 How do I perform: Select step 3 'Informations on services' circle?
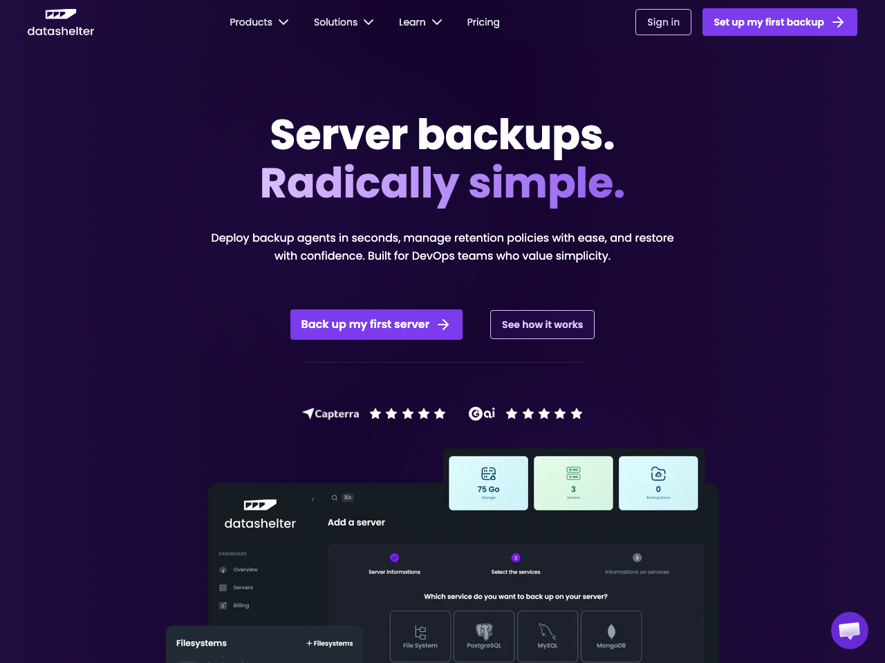637,557
